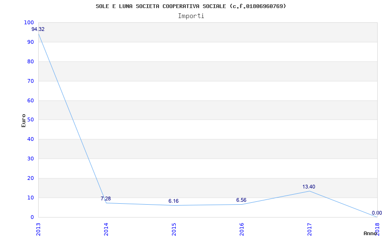Select the 30 y-axis tick label
The width and height of the screenshot is (382, 238).
point(30,159)
